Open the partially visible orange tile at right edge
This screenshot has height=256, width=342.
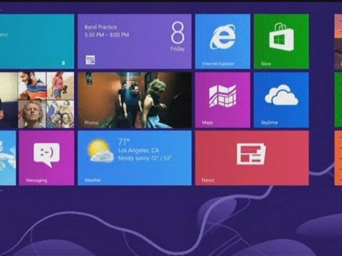coord(338,158)
